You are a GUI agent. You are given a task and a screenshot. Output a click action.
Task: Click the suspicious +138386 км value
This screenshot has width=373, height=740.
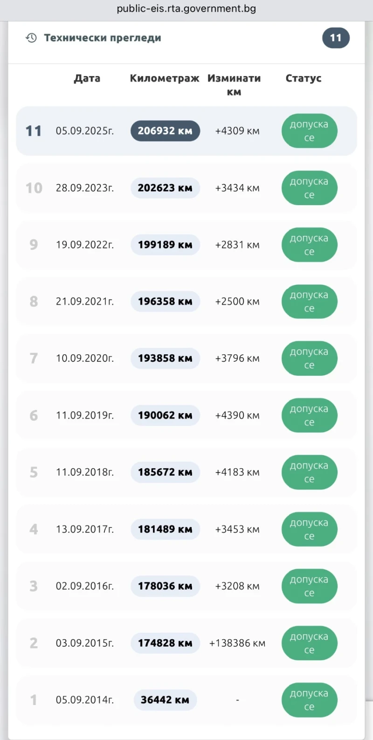tap(237, 643)
